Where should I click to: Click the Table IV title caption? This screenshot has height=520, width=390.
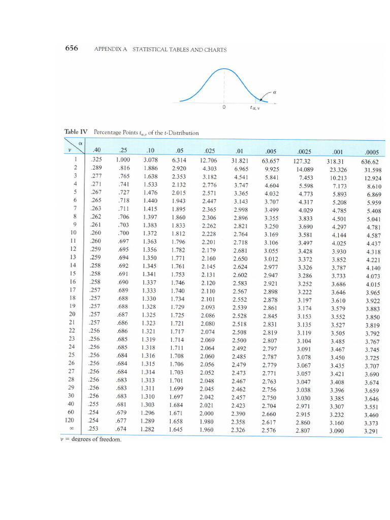132,133
